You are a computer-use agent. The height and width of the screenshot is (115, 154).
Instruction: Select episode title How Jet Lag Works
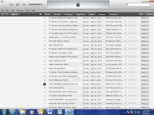57,68
